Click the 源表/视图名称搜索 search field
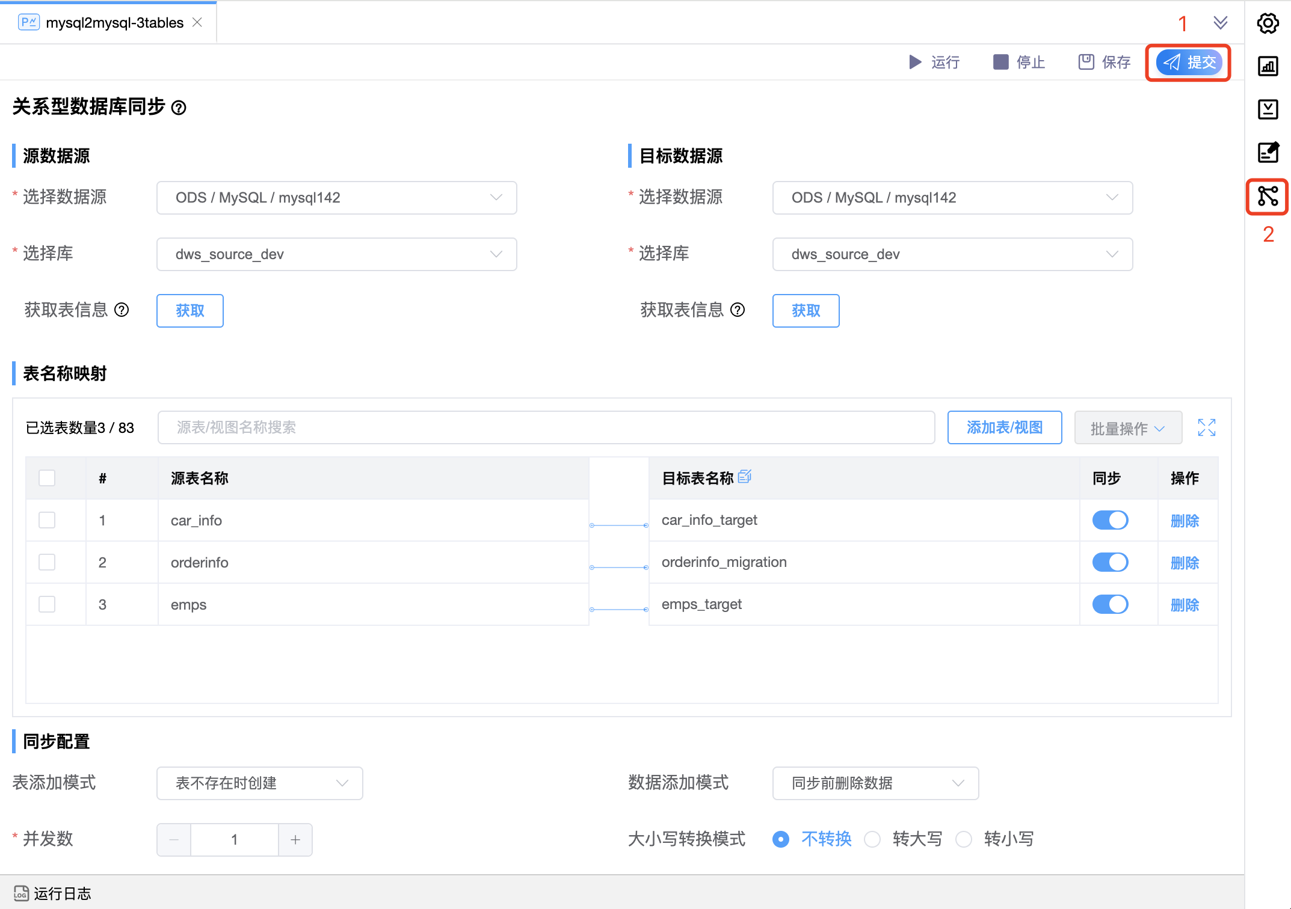This screenshot has height=909, width=1291. tap(546, 427)
